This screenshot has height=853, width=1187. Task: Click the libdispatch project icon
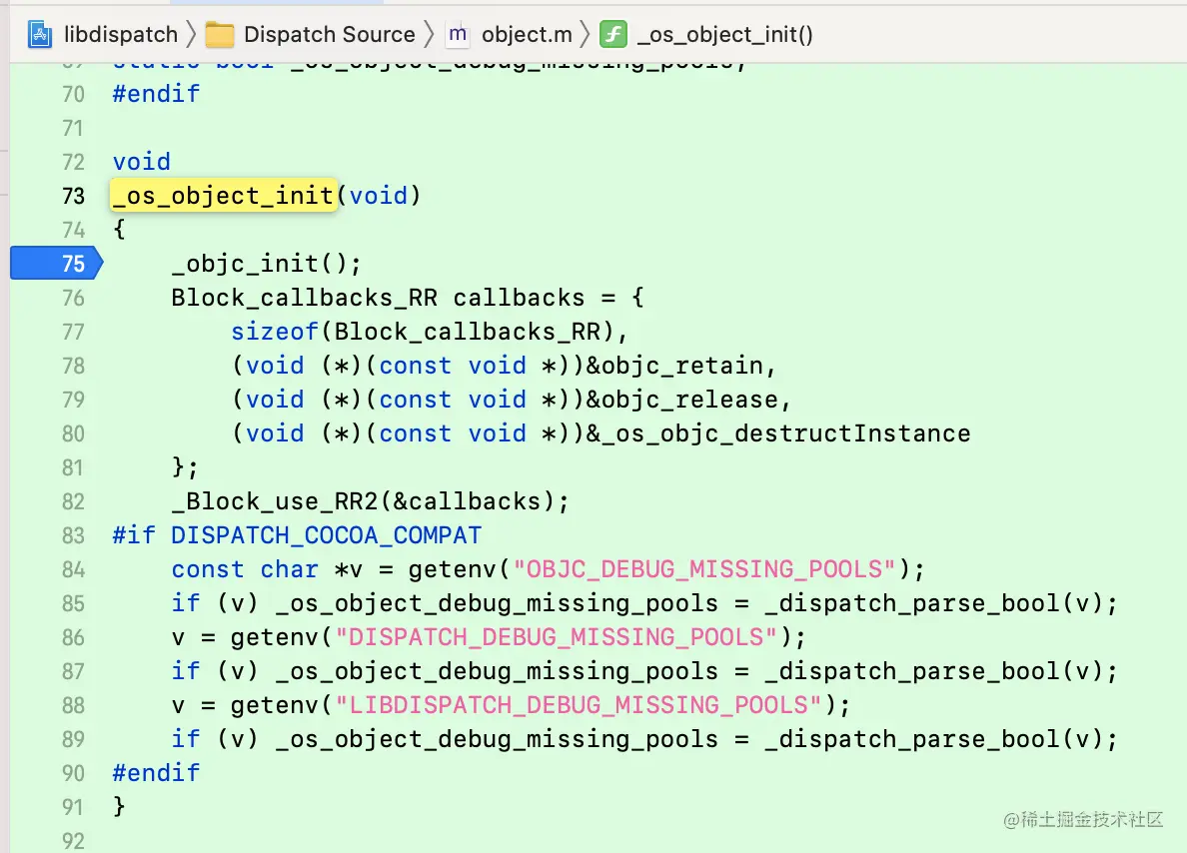tap(40, 35)
